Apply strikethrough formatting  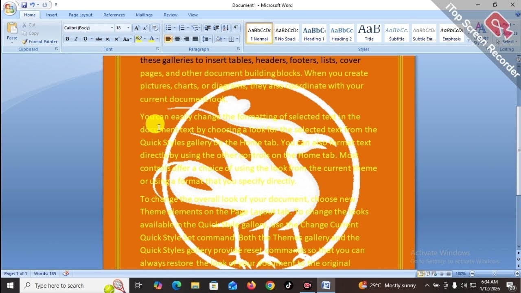tap(99, 39)
